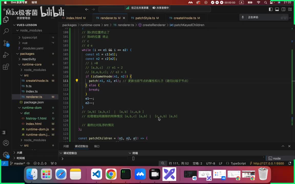295x184 pixels.
Task: Toggle the bottom panel layout button
Action: point(277,9)
